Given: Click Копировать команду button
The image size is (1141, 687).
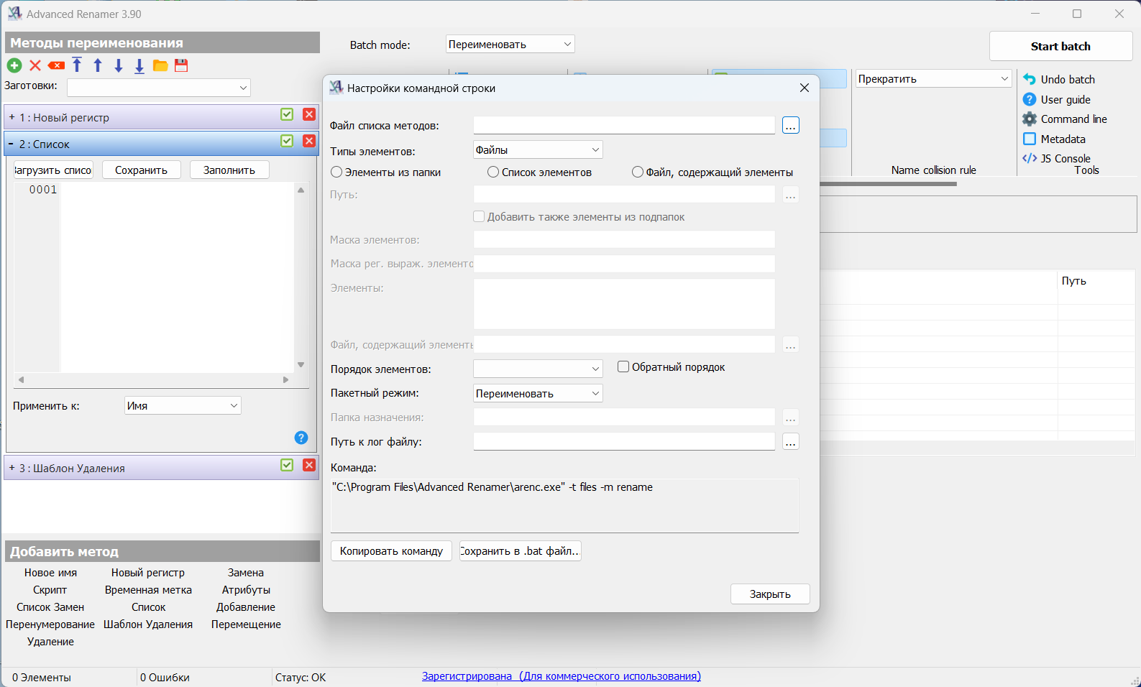Looking at the screenshot, I should 391,551.
